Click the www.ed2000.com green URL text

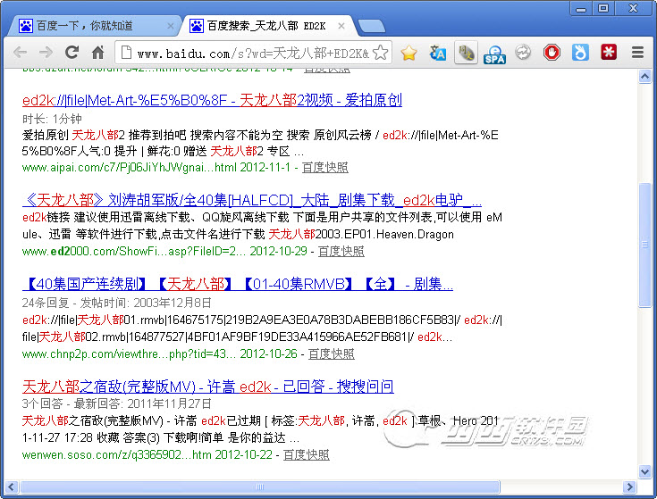164,251
